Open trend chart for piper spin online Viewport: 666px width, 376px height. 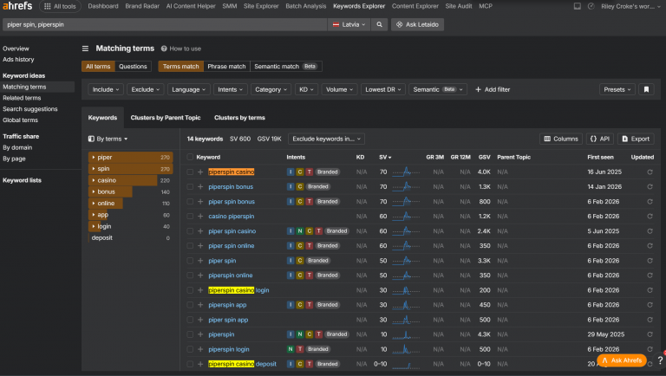coord(406,245)
